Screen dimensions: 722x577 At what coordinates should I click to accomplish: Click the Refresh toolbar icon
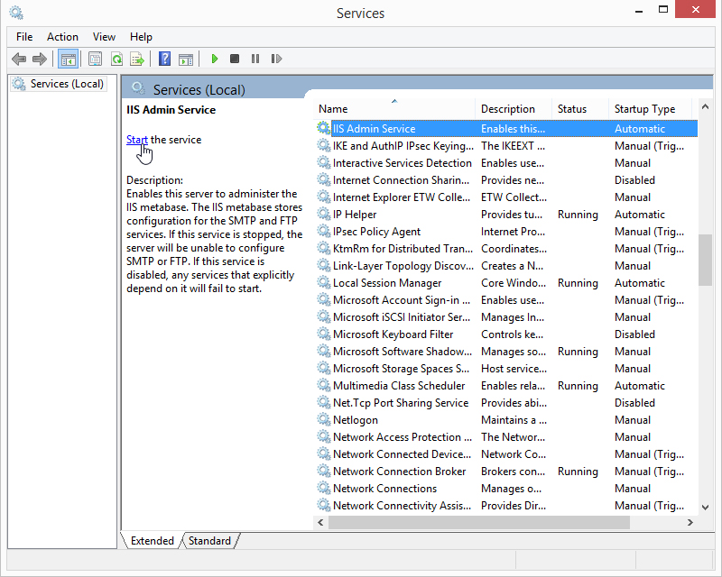(117, 59)
